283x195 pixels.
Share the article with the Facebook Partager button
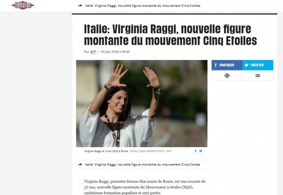pos(227,65)
